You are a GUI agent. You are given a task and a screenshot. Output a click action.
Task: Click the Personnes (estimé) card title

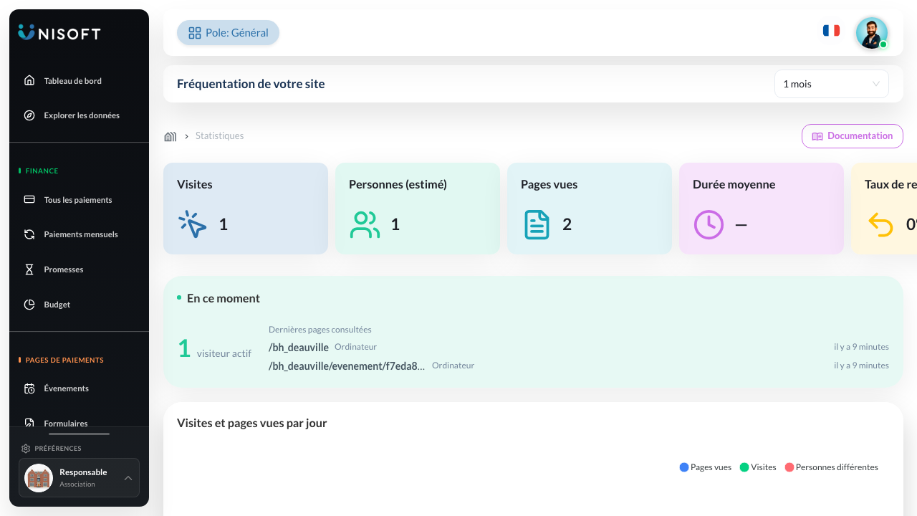tap(398, 184)
